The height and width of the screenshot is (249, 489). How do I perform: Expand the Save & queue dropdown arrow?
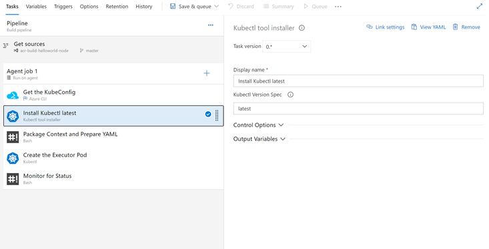[x=217, y=6]
